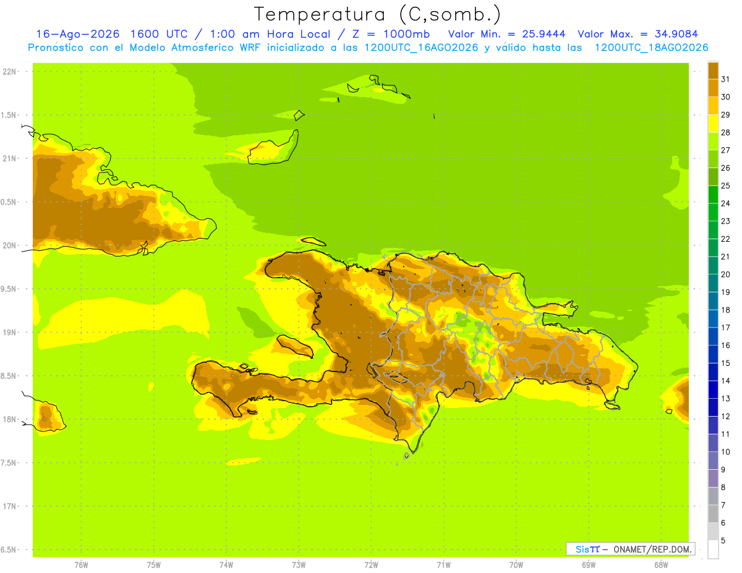742x573 pixels.
Task: Click the legend value '28'
Action: [x=726, y=132]
